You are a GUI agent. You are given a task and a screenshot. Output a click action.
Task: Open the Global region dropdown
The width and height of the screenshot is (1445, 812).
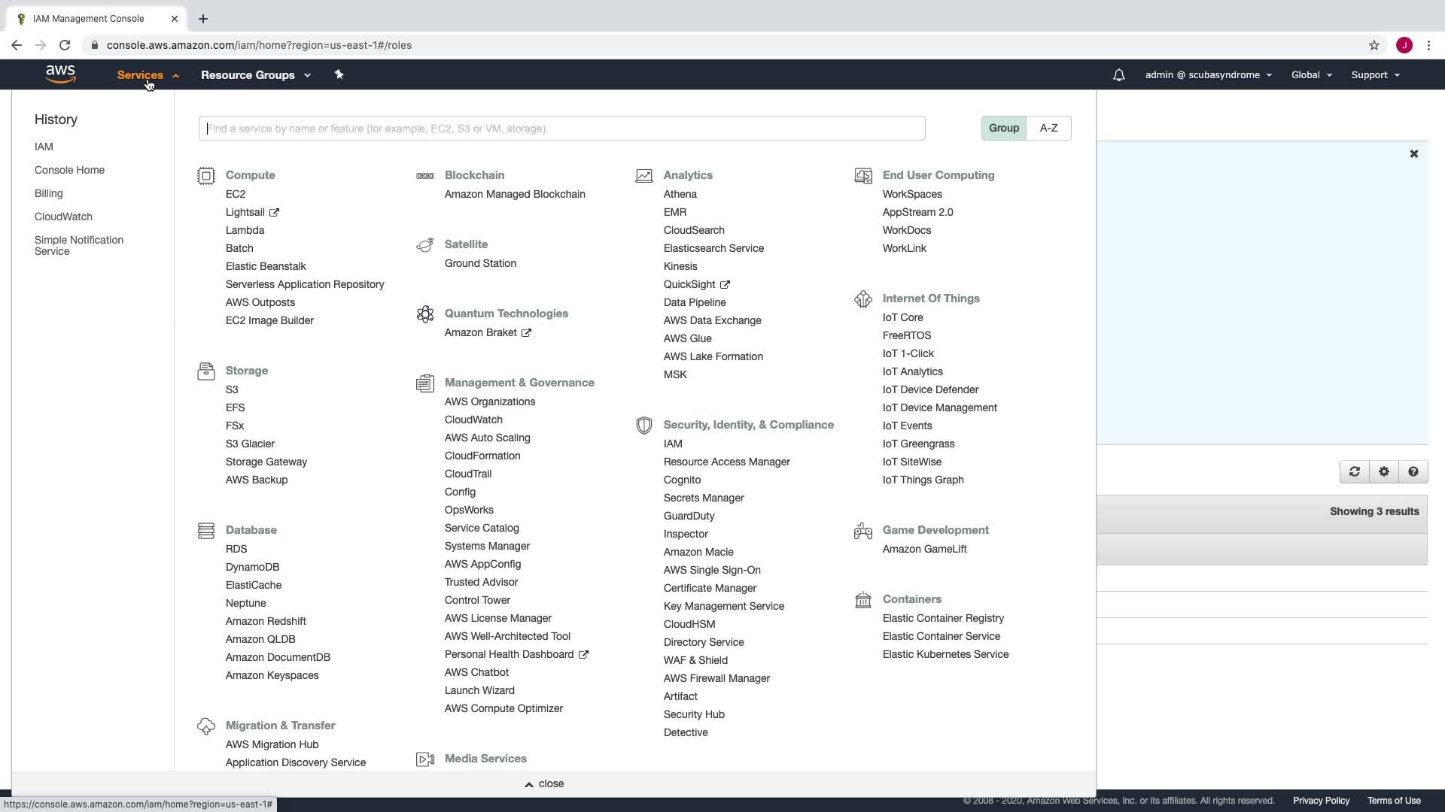tap(1311, 75)
